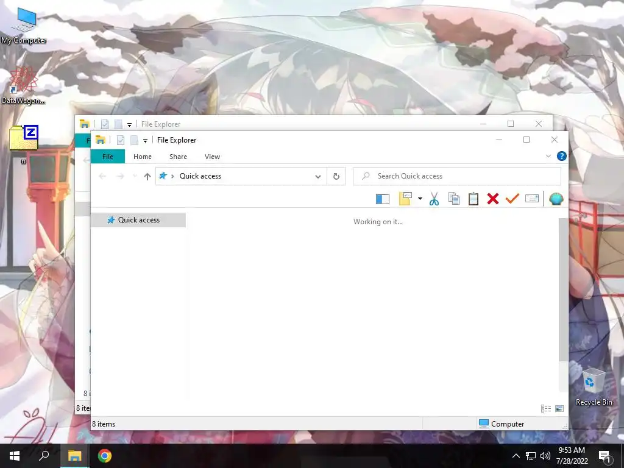Click Properties icon in back window toolbar
Screen dimensions: 624x468
pos(105,124)
